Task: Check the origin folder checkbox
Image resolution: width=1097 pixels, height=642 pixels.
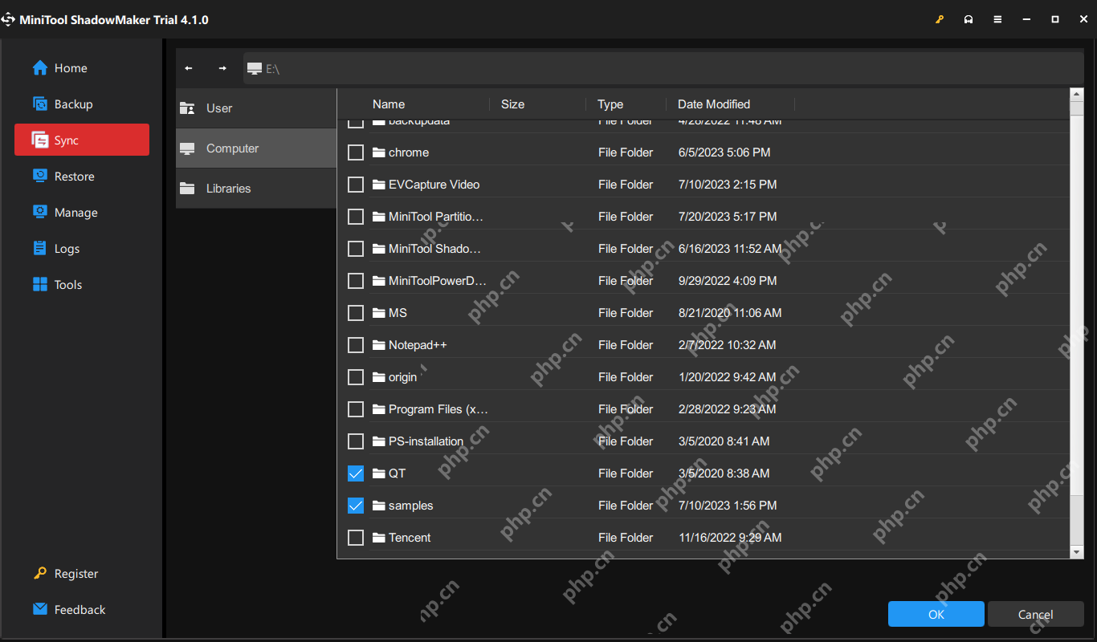Action: [356, 377]
